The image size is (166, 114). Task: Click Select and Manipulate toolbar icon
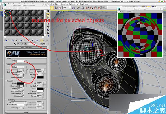tap(78, 8)
